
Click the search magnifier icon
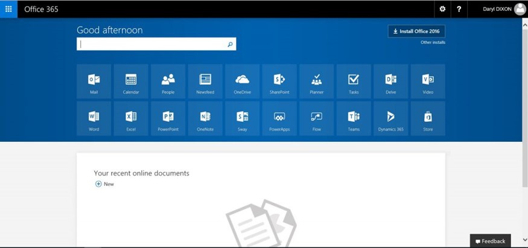coord(231,44)
